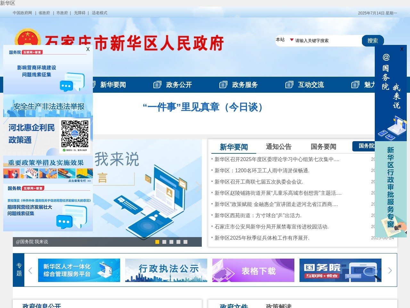Open 市政府 link in top bar

(x=62, y=13)
